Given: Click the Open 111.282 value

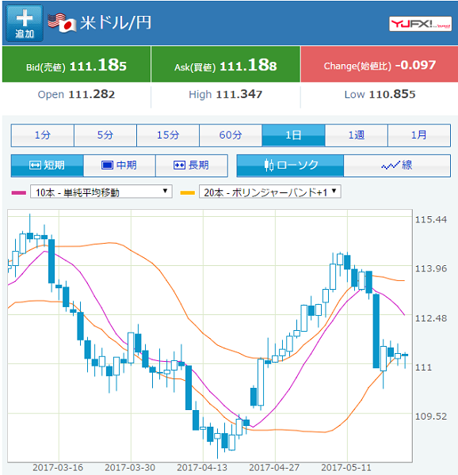Looking at the screenshot, I should pos(76,94).
